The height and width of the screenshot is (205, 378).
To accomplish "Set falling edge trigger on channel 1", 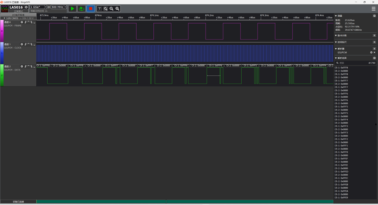I will coord(32,44).
